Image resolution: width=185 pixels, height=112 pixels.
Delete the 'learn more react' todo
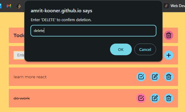tap(169, 77)
